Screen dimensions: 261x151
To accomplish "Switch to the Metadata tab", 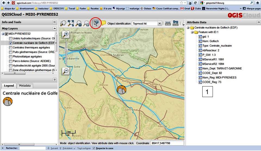I will click(x=25, y=86).
